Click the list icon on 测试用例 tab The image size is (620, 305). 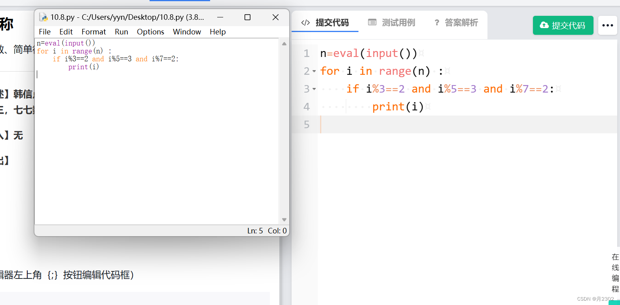pos(372,23)
